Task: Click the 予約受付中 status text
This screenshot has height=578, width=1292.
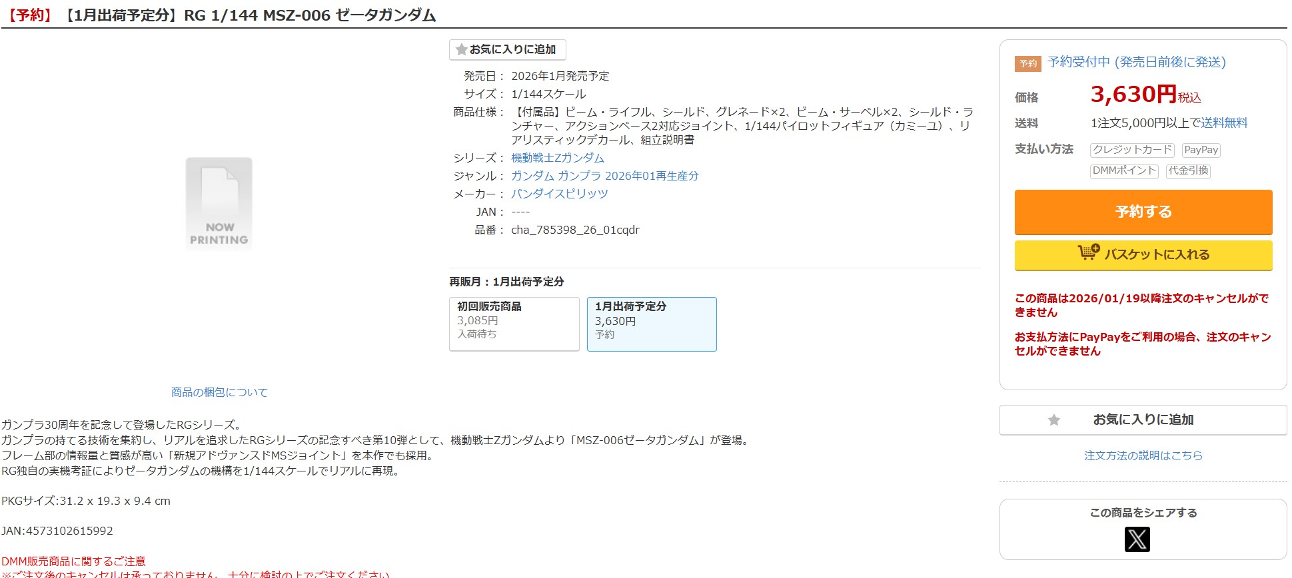Action: pos(1137,62)
